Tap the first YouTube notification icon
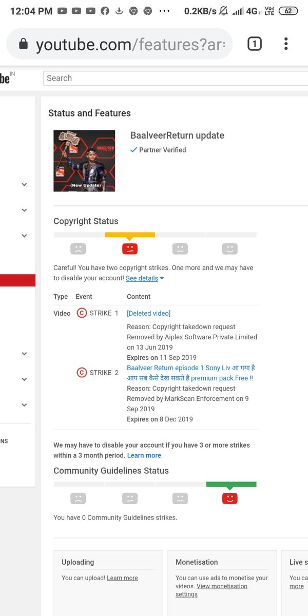Screen dimensions: 308x616 (62, 11)
